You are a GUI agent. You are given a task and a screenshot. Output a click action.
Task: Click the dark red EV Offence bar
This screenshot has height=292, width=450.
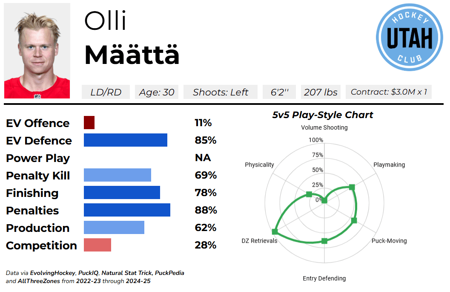coord(89,123)
